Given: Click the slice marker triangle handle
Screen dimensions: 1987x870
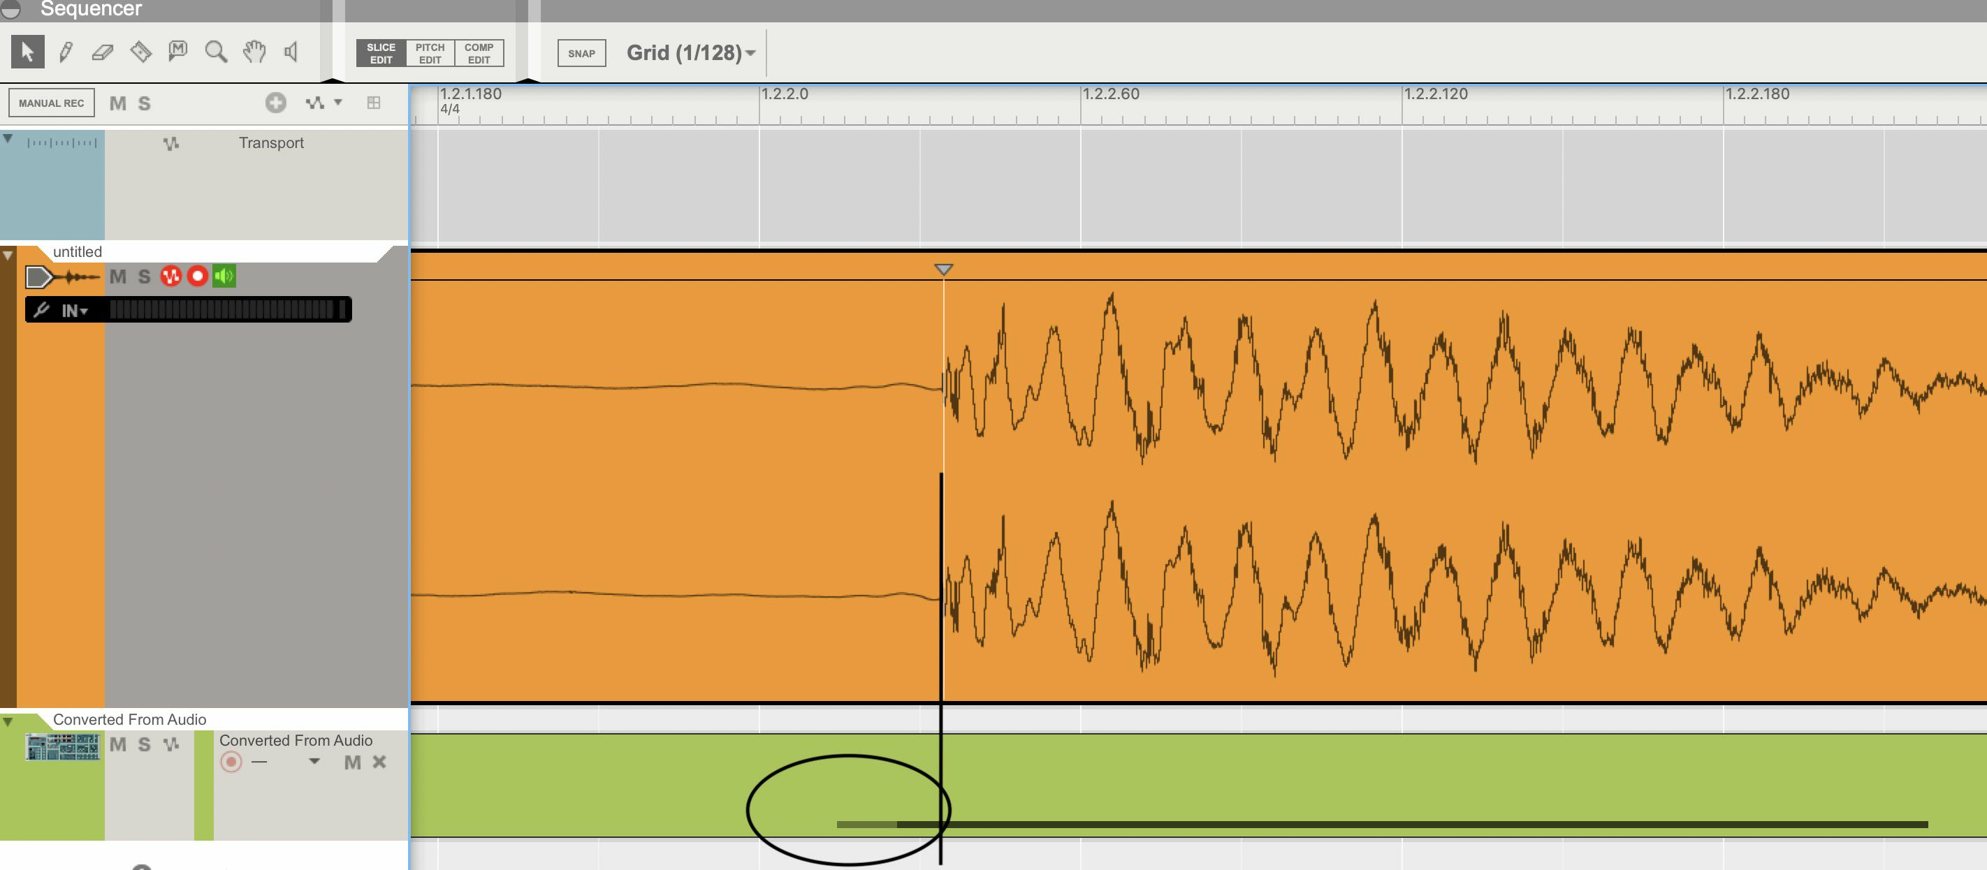Looking at the screenshot, I should 943,270.
